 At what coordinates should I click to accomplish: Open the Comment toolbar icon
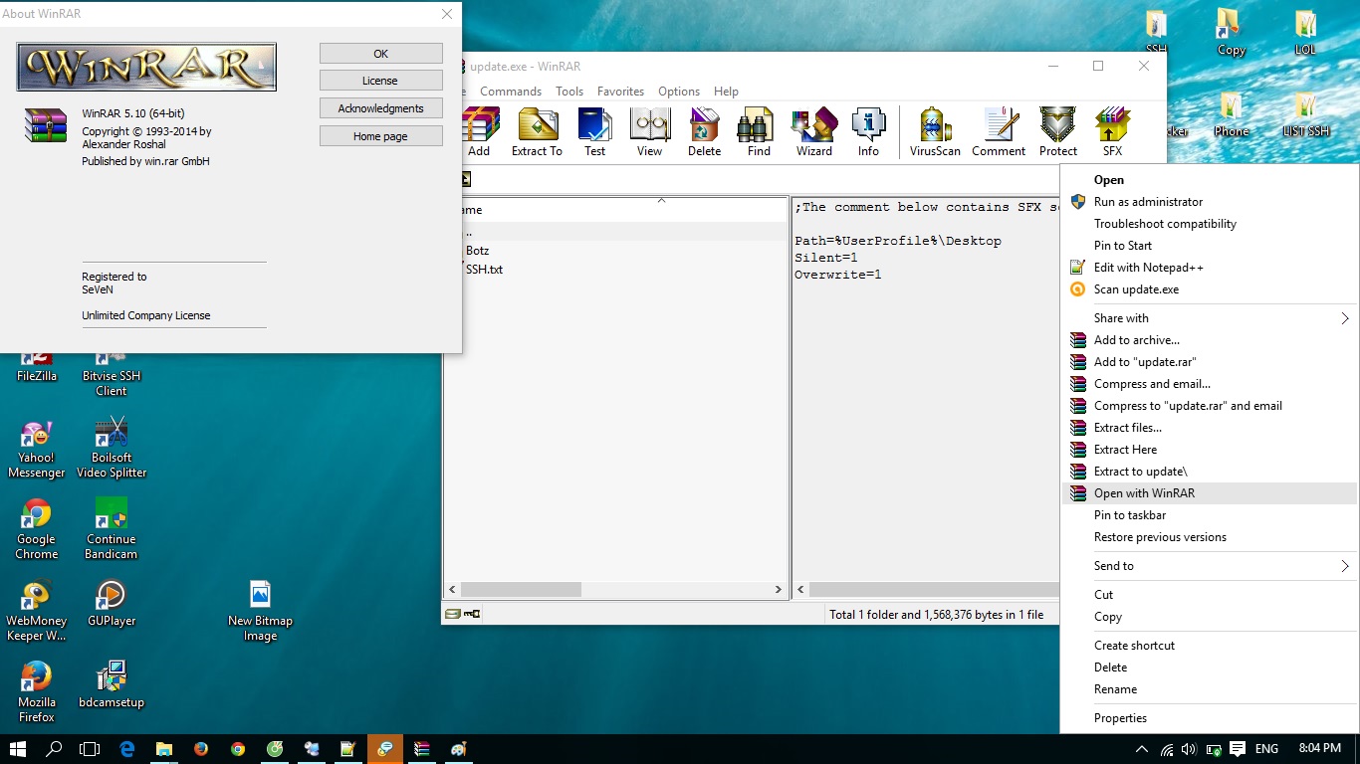tap(998, 132)
